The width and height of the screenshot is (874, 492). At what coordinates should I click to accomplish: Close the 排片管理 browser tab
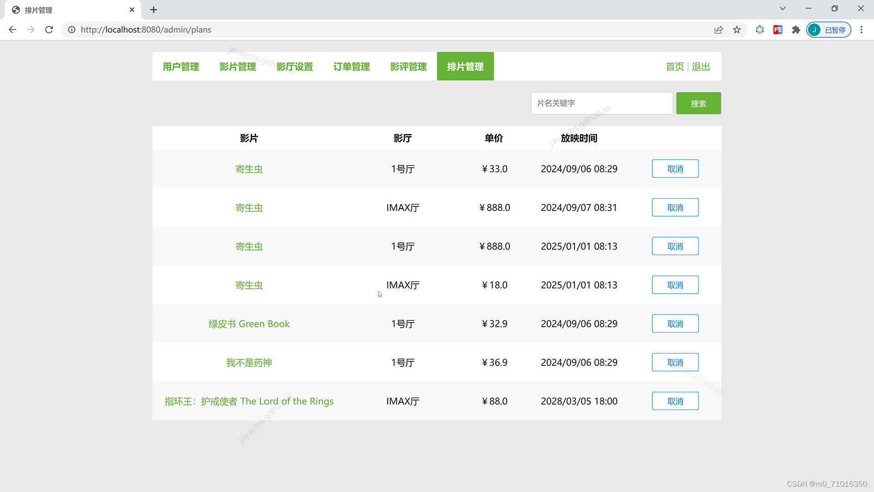(x=132, y=10)
